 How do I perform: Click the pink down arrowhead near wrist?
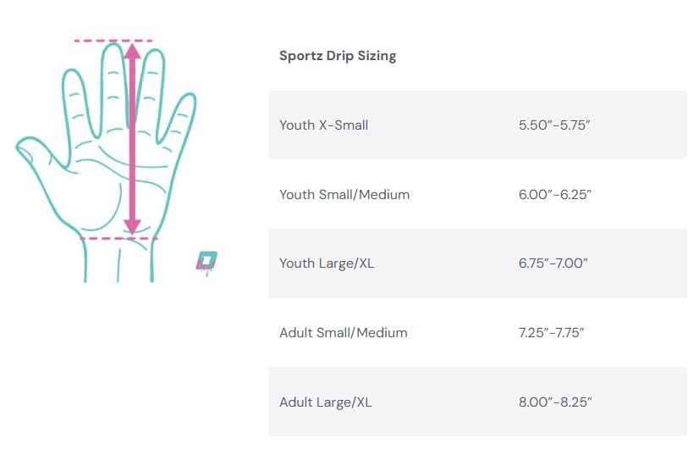(132, 227)
